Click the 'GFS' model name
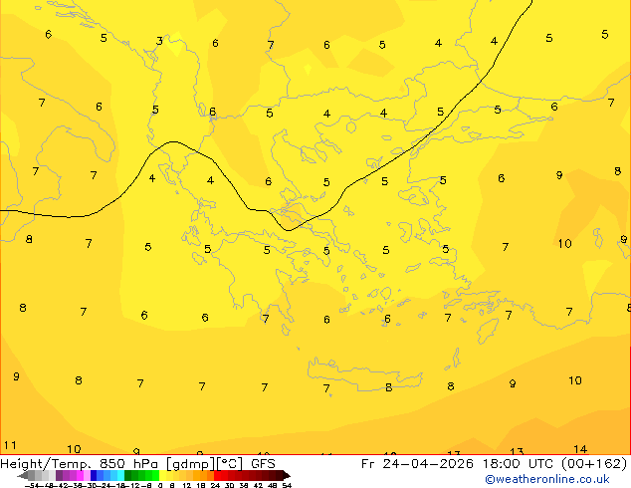 [263, 464]
